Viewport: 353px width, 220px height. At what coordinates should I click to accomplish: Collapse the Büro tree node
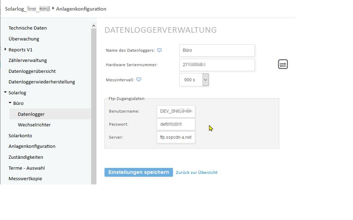tap(10, 102)
